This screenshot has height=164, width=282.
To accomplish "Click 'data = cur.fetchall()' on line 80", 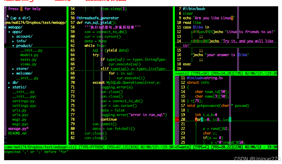I will tap(113, 129).
